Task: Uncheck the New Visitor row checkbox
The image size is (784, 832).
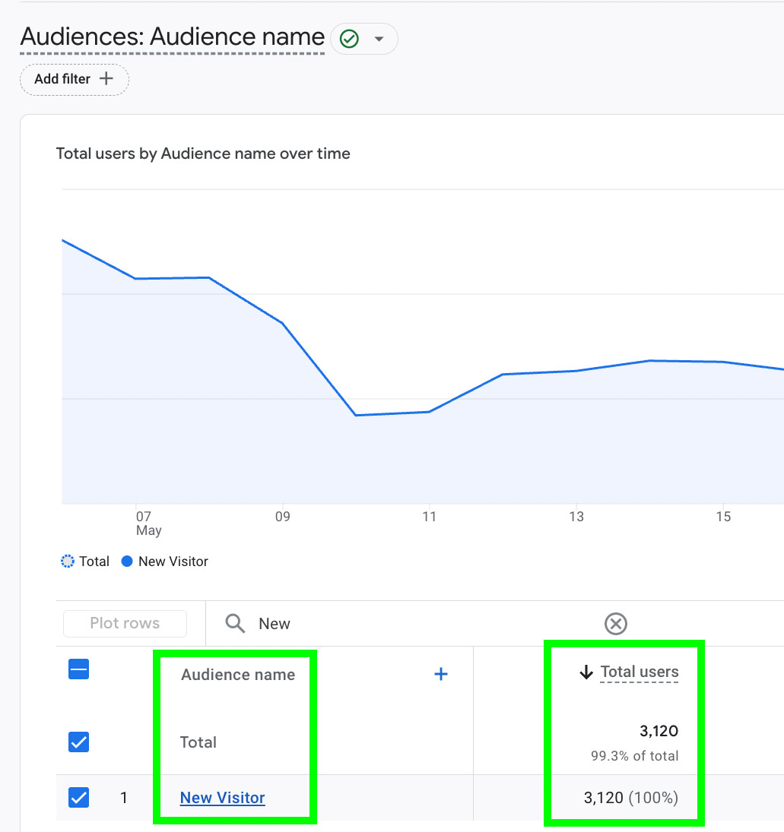Action: tap(78, 798)
